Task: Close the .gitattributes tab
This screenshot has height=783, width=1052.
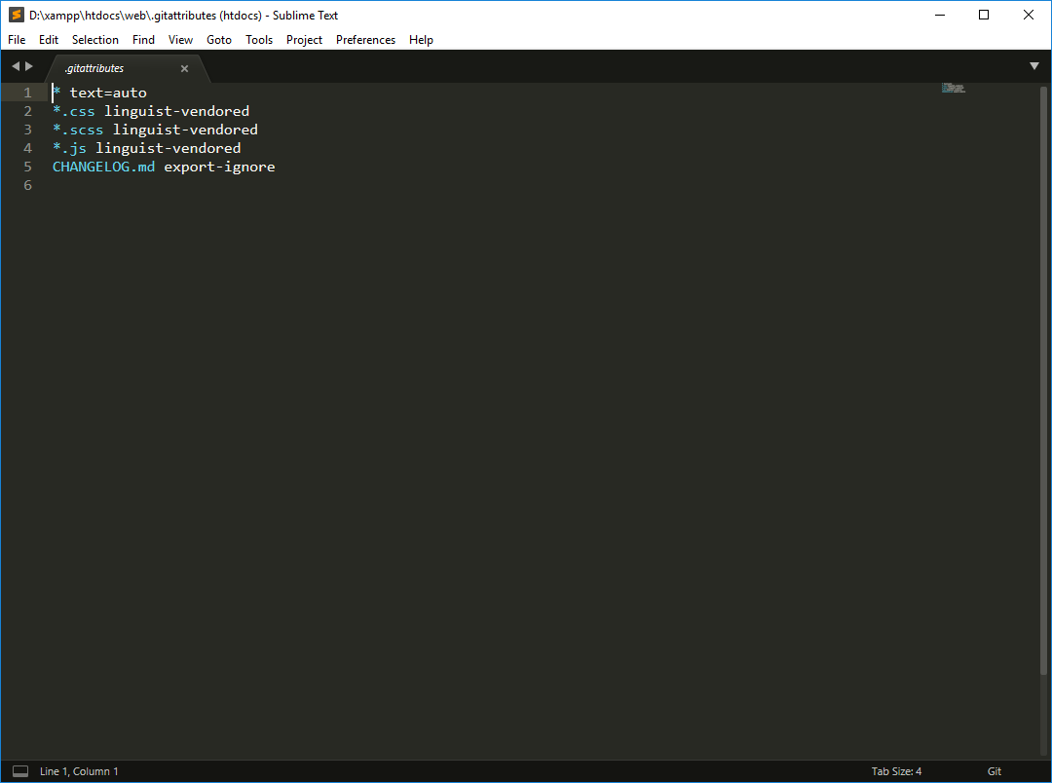Action: pos(184,69)
